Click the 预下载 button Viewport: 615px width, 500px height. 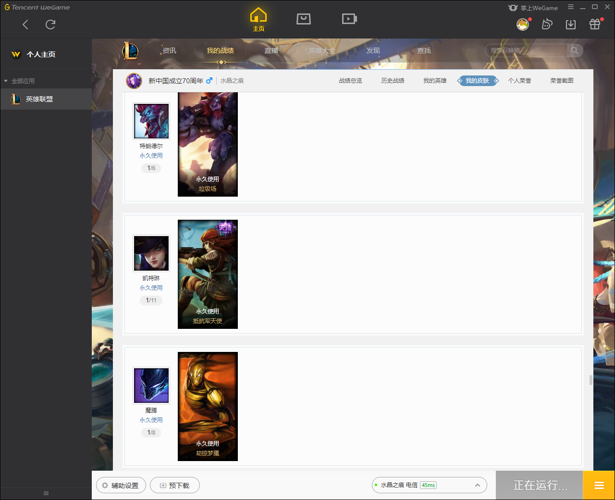[x=175, y=485]
